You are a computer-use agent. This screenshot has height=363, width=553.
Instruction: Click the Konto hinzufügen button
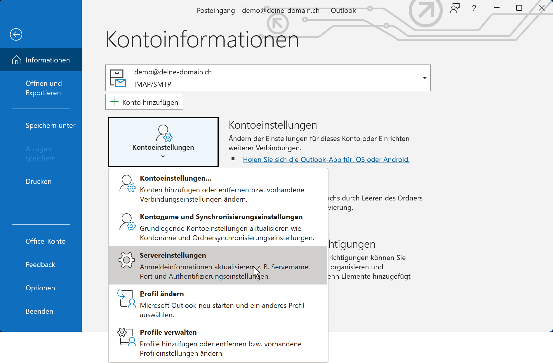(x=144, y=102)
